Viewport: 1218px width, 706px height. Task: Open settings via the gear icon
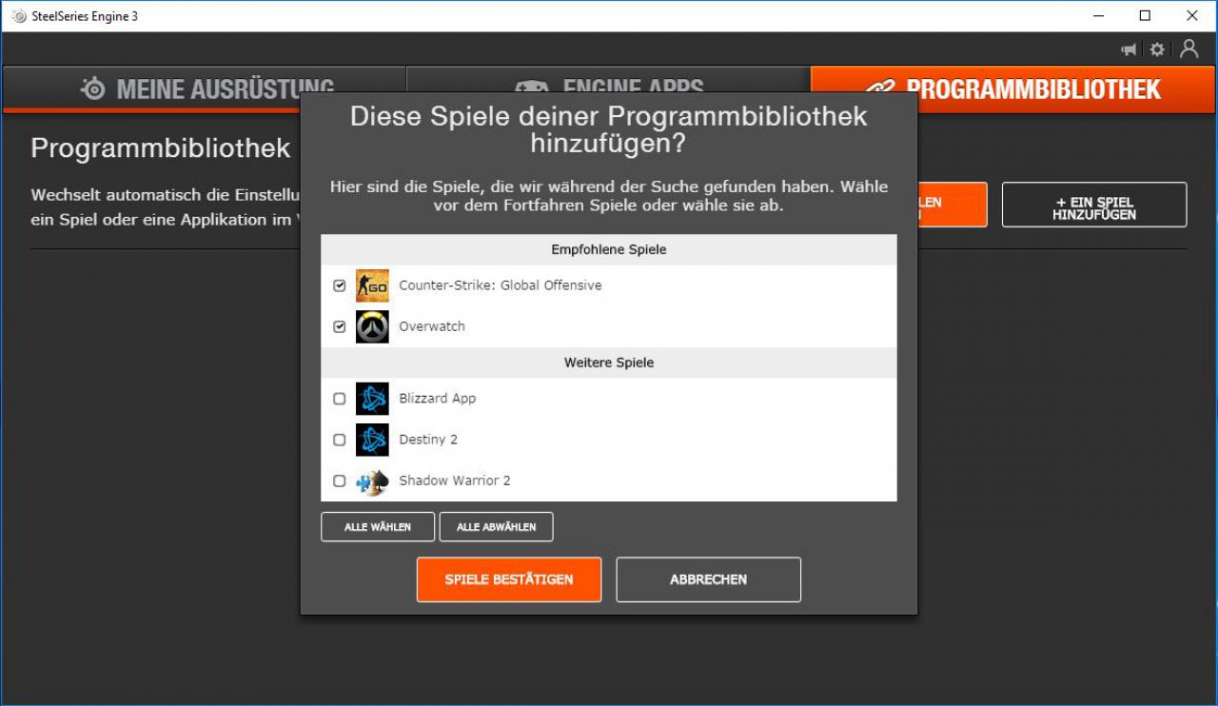pyautogui.click(x=1157, y=49)
